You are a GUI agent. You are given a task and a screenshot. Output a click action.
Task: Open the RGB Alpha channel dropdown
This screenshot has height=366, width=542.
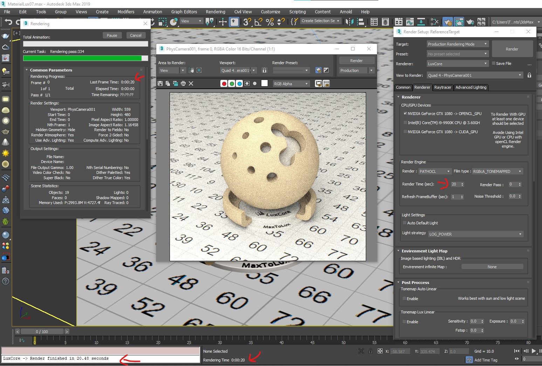coord(291,84)
